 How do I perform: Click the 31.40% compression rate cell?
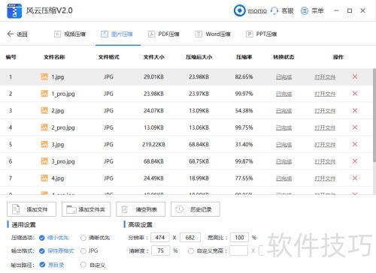click(x=244, y=145)
